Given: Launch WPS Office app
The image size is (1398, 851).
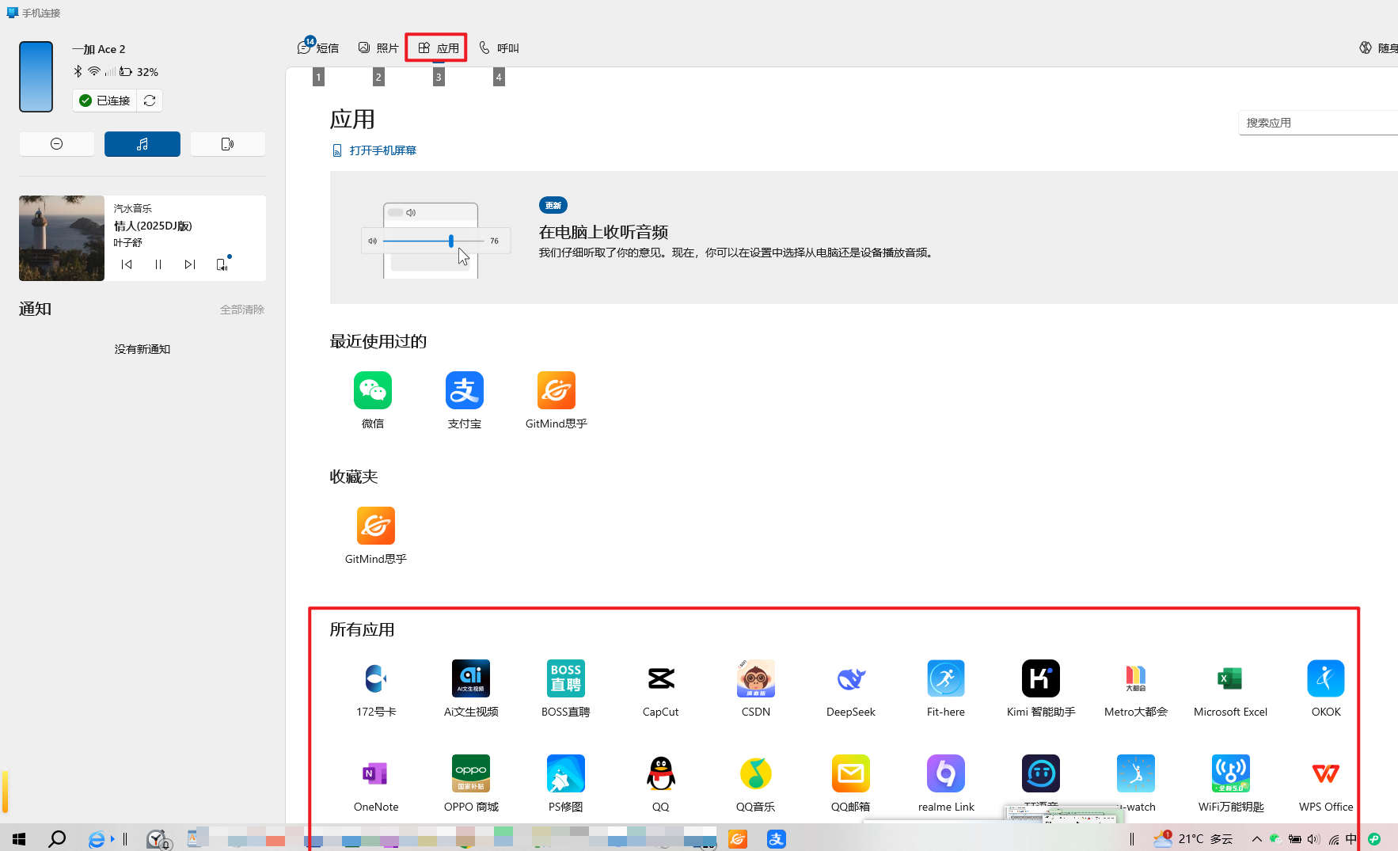Looking at the screenshot, I should pos(1326,773).
